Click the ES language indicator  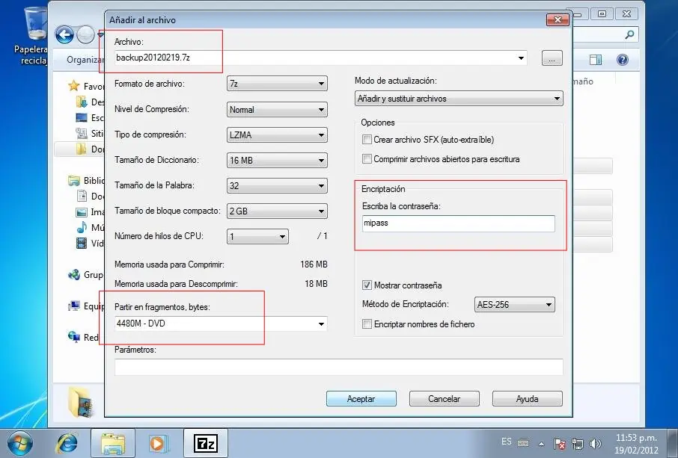[507, 442]
